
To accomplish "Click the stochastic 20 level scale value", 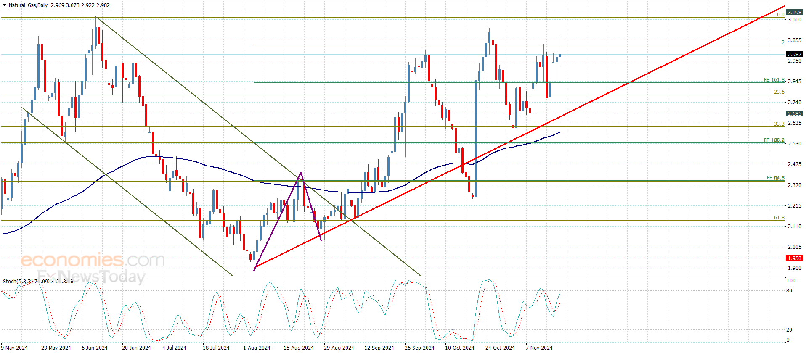I will point(789,330).
